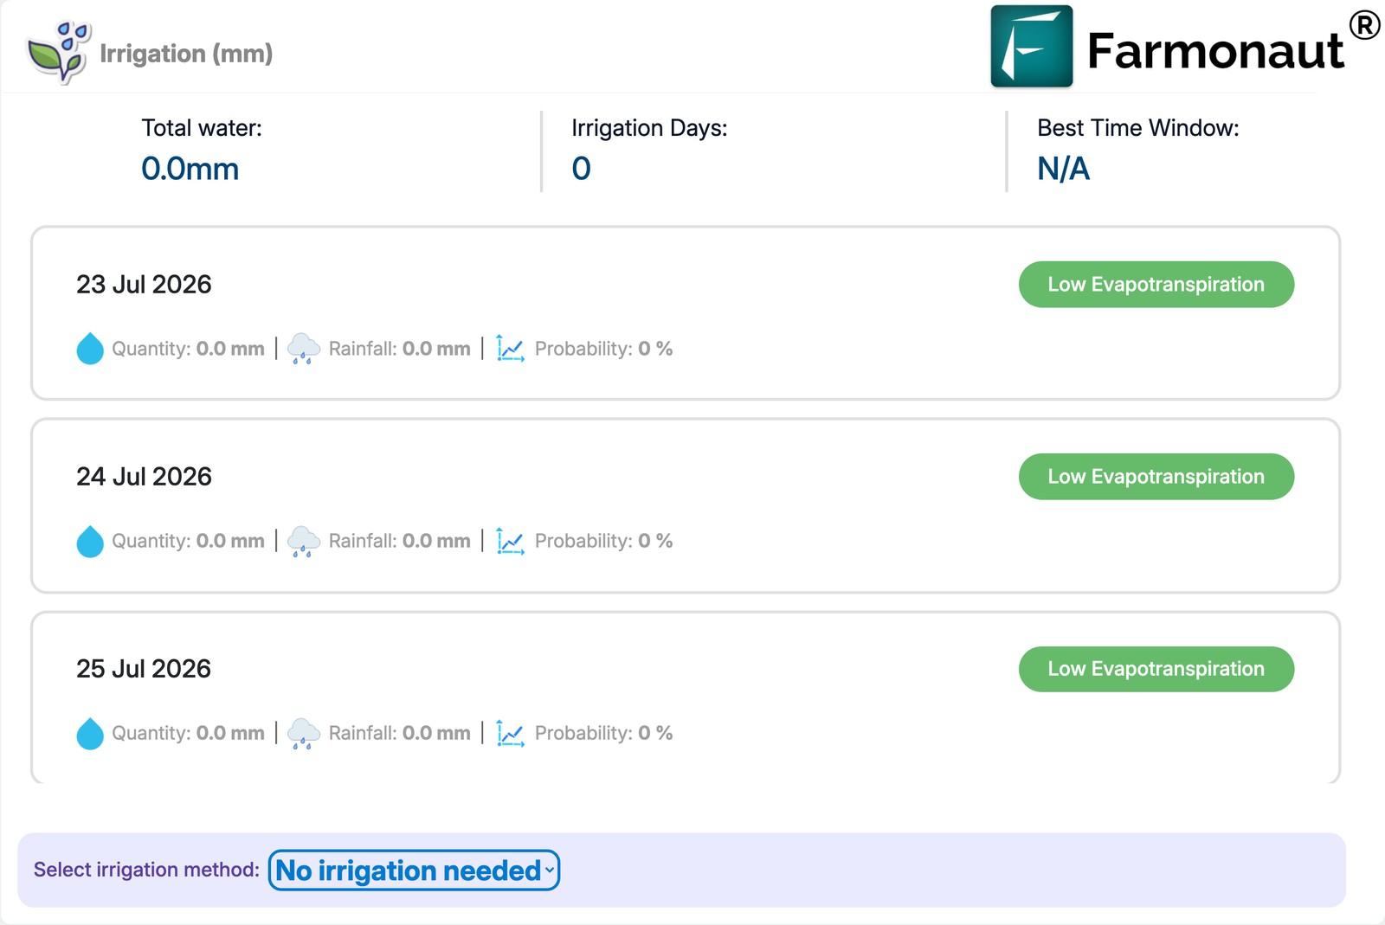Click 'Quantity: 0.0 mm' for 24 Jul 2026
The width and height of the screenshot is (1385, 925).
click(188, 541)
